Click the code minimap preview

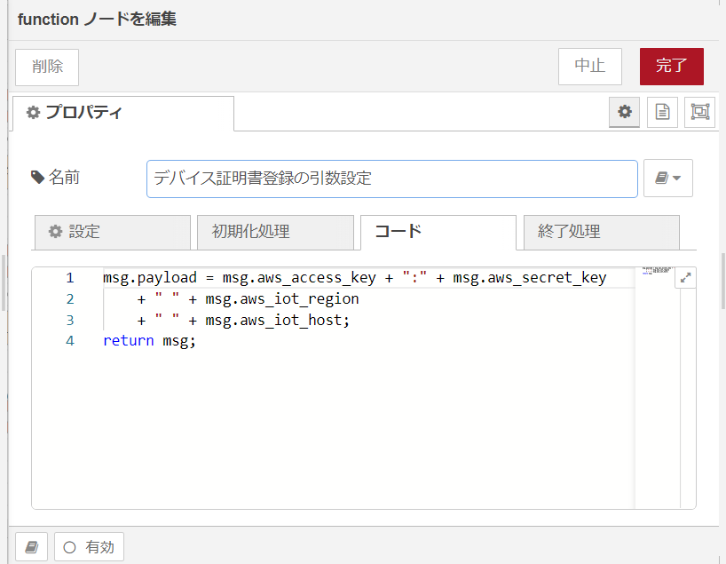[658, 271]
